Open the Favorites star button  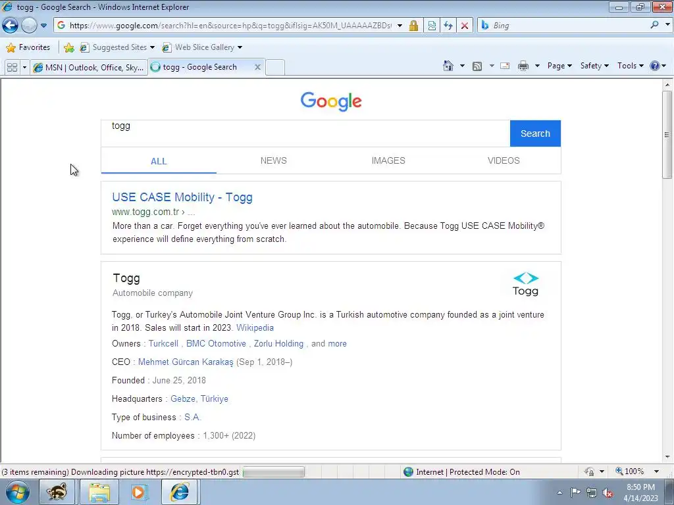(x=28, y=47)
